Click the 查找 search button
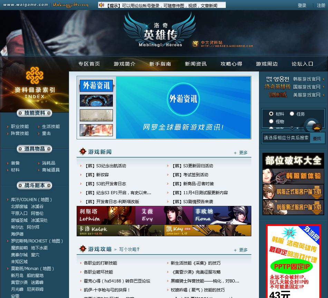328x298 pixels. (x=317, y=138)
